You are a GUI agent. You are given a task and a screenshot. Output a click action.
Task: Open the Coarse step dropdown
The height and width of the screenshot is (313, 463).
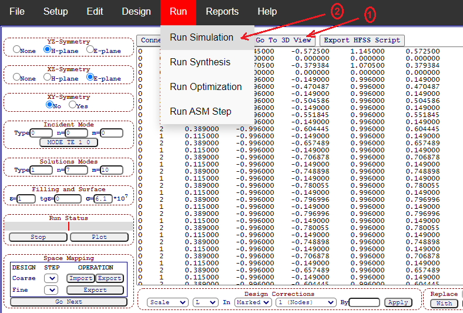(51, 278)
